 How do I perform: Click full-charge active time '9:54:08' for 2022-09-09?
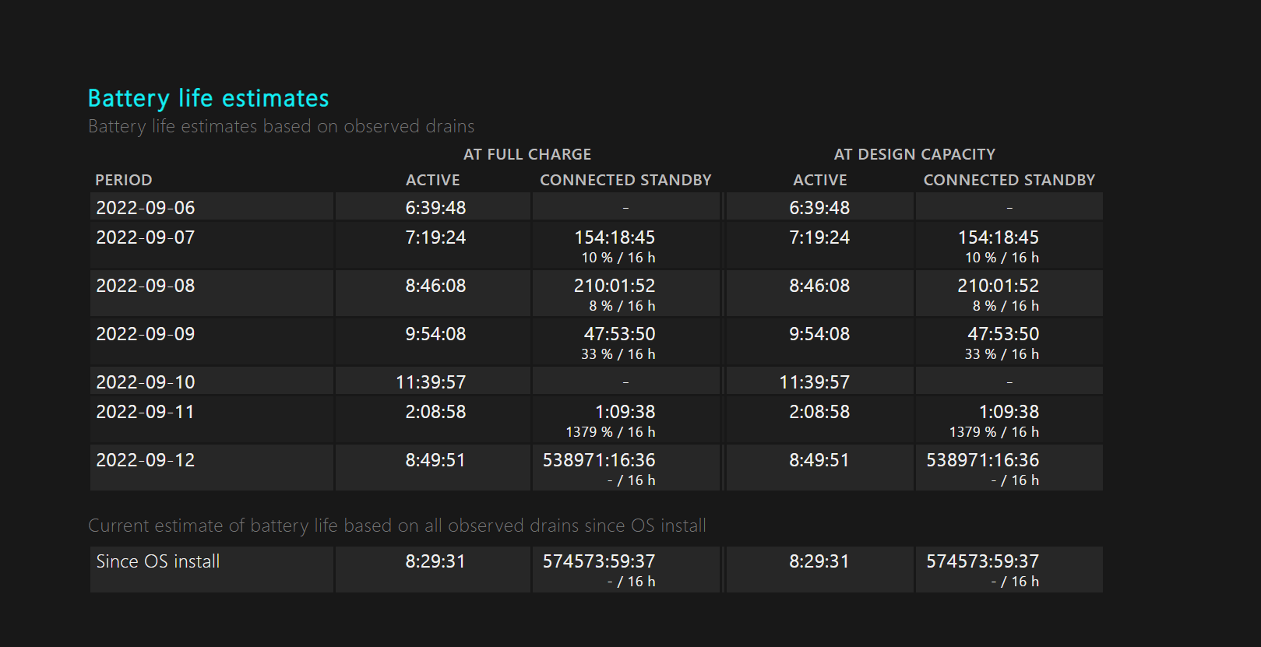435,334
